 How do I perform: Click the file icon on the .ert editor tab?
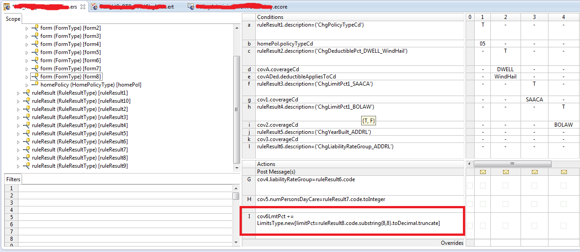[x=94, y=7]
